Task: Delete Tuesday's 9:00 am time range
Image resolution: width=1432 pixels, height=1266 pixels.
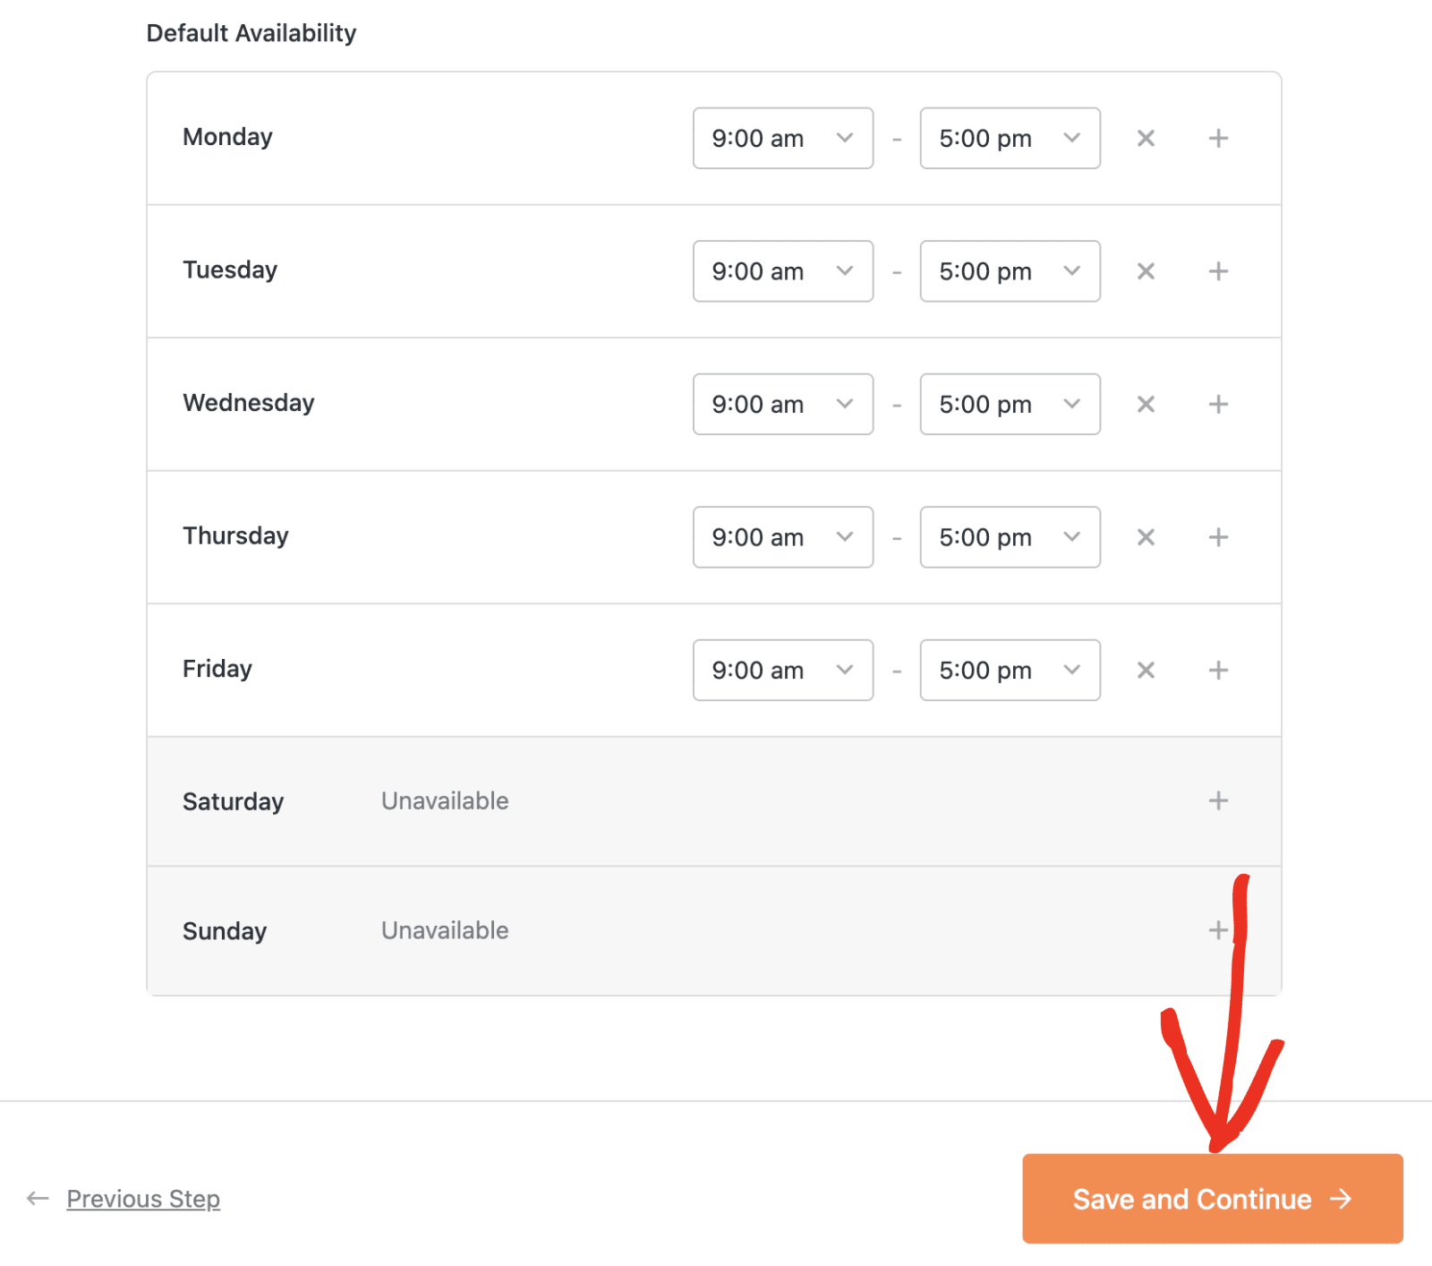Action: [1146, 270]
